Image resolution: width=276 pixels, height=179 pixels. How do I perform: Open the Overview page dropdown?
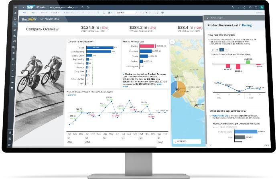[x=126, y=13]
